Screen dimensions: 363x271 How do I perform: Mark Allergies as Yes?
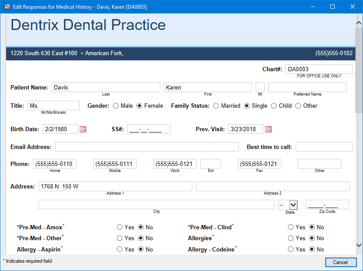pos(290,238)
